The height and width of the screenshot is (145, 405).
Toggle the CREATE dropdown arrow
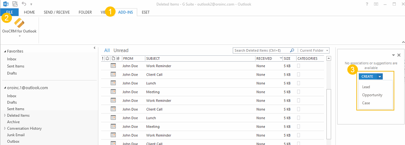380,77
